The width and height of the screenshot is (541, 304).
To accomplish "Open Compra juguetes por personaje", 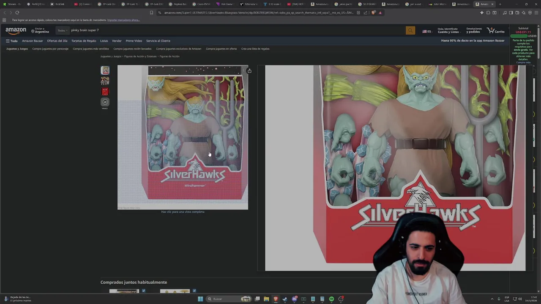I will tap(50, 49).
